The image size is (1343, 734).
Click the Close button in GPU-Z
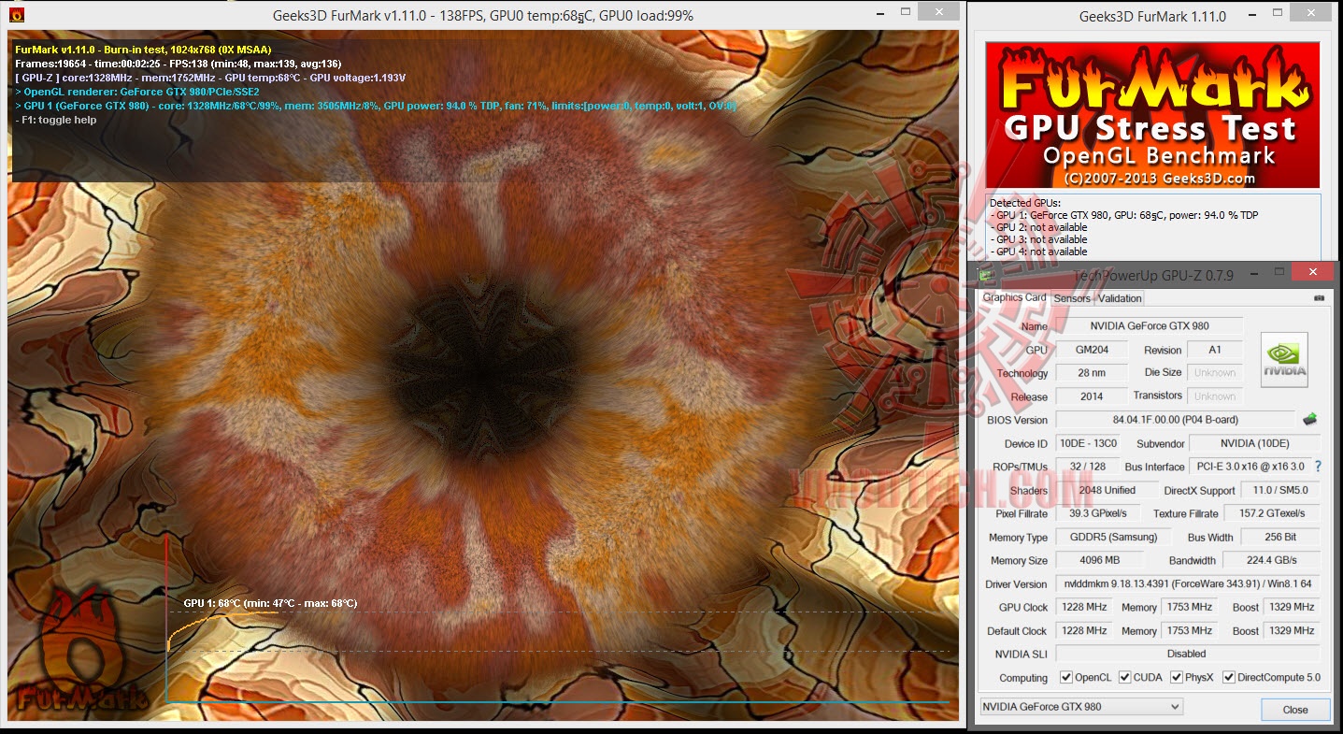pyautogui.click(x=1295, y=709)
